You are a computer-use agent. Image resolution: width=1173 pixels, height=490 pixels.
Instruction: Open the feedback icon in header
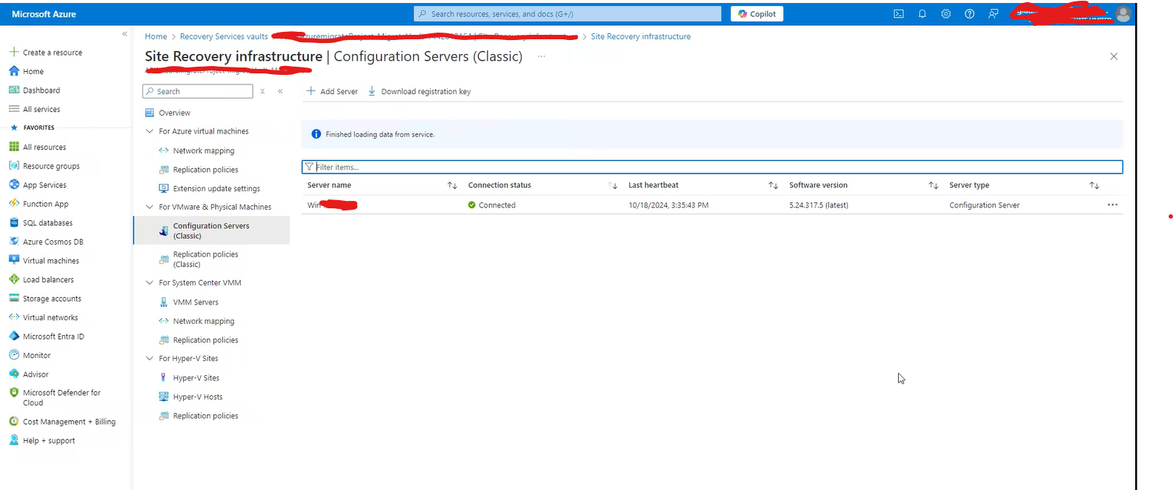[x=993, y=13]
